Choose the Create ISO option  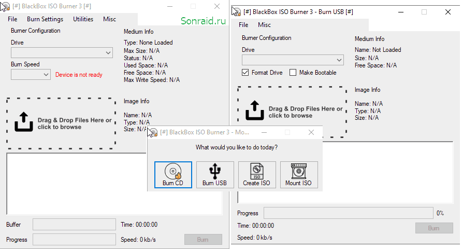(x=256, y=175)
